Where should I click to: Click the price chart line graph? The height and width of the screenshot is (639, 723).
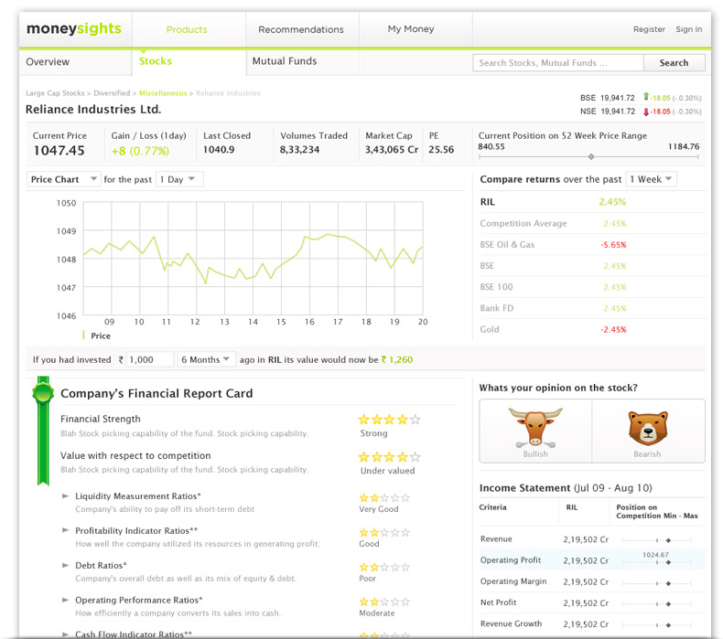[x=253, y=258]
